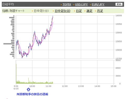This screenshot has width=126, height=99.
Task: Click the 10:00 time axis label
Action: (x=32, y=86)
